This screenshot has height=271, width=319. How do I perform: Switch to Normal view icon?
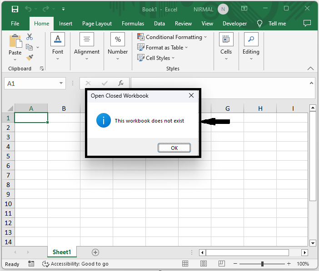pos(185,264)
